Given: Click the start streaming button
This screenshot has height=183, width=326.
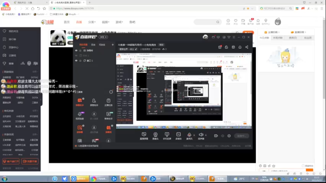Looking at the screenshot, I should click(241, 136).
